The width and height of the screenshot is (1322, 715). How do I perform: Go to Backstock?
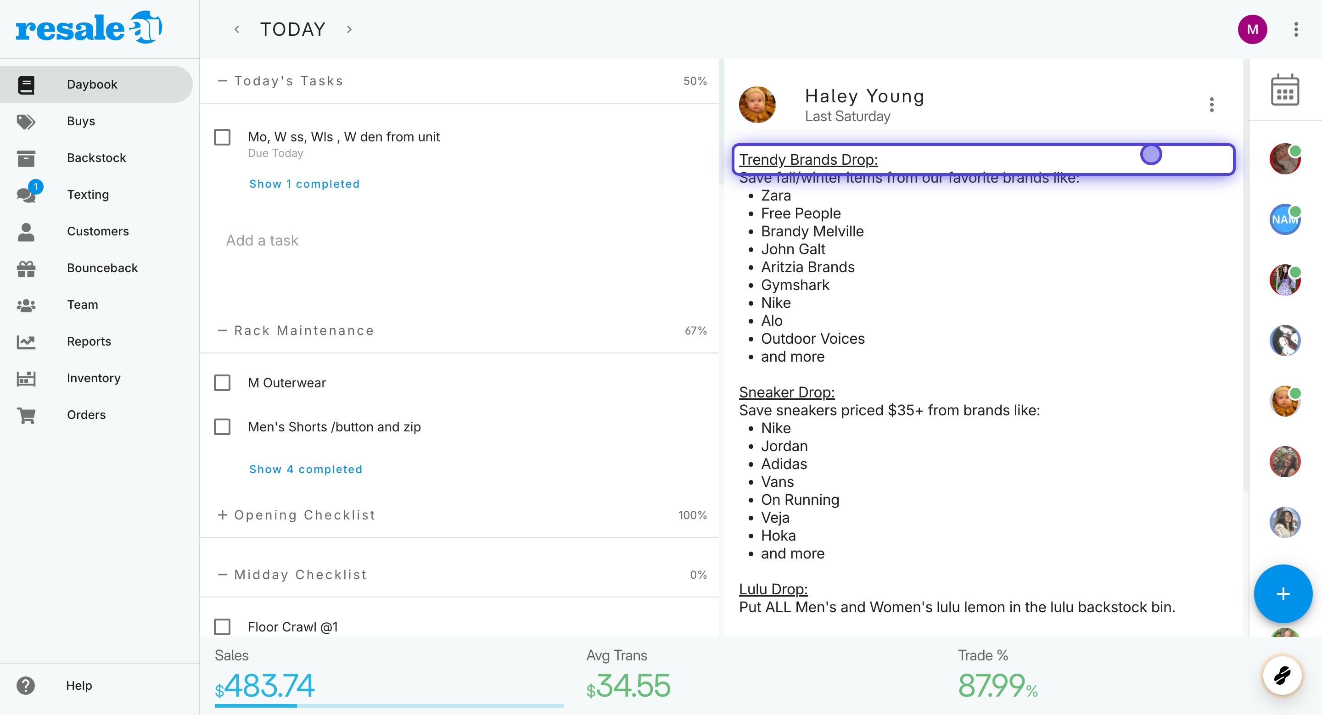[96, 158]
